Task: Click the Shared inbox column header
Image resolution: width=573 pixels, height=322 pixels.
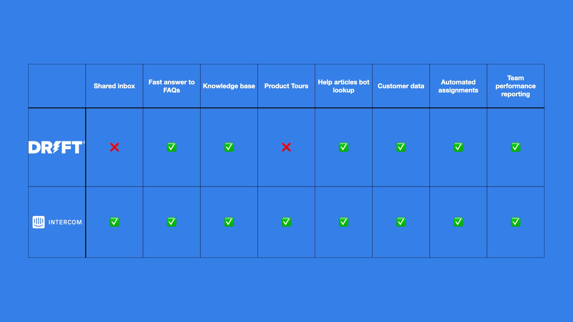Action: click(x=114, y=86)
